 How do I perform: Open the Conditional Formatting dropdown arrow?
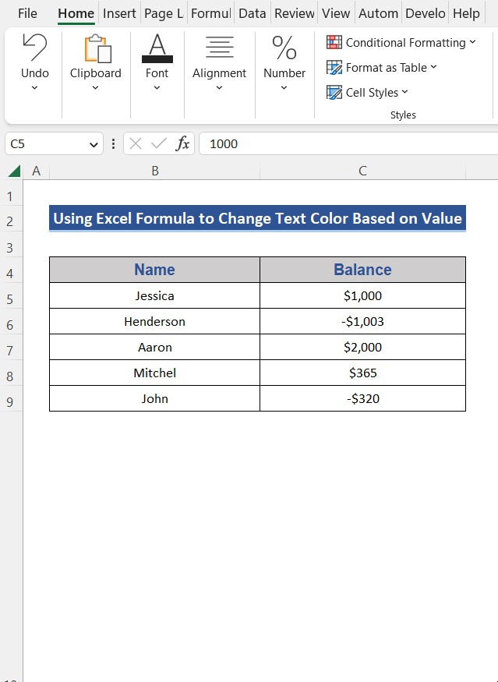click(x=473, y=42)
